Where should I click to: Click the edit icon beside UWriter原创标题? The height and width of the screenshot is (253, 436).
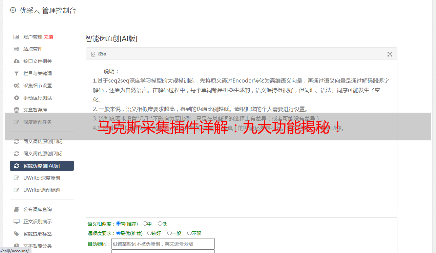pos(16,190)
